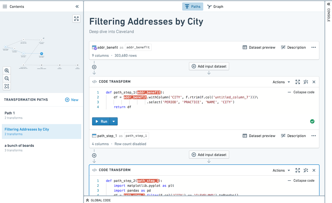The width and height of the screenshot is (332, 203).
Task: Switch to the Paths tab
Action: pos(193,6)
